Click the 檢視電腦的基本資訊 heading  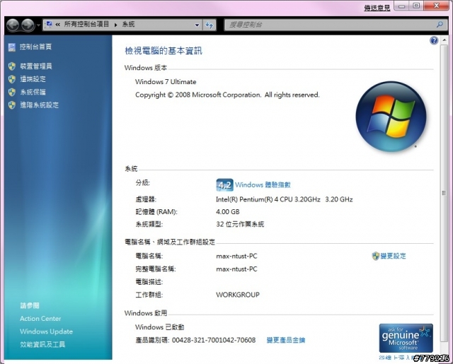coord(164,51)
